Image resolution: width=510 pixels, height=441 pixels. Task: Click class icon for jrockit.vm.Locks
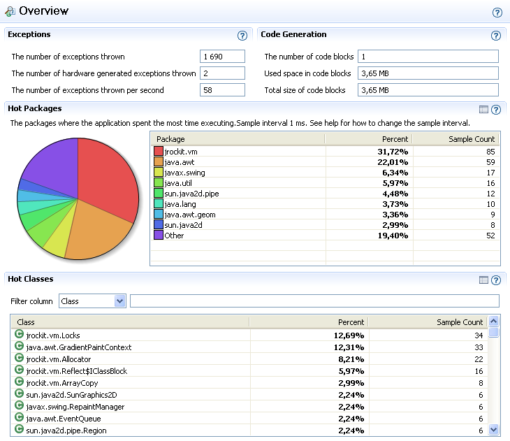pyautogui.click(x=19, y=334)
